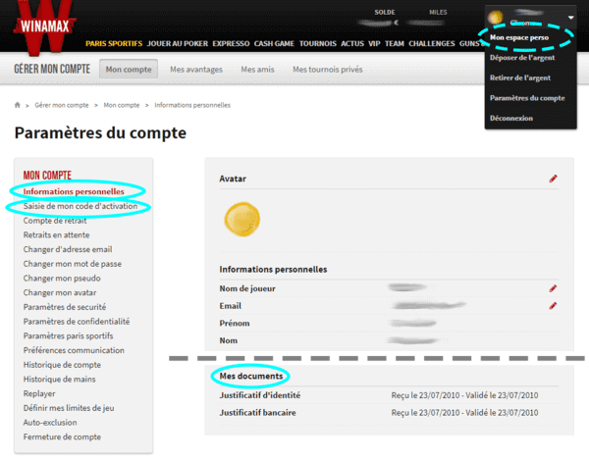The image size is (589, 461).
Task: Collapse the account dropdown arrow
Action: point(570,18)
